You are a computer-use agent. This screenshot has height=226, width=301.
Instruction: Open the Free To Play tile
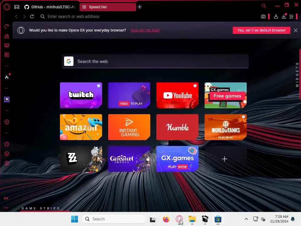tap(129, 95)
